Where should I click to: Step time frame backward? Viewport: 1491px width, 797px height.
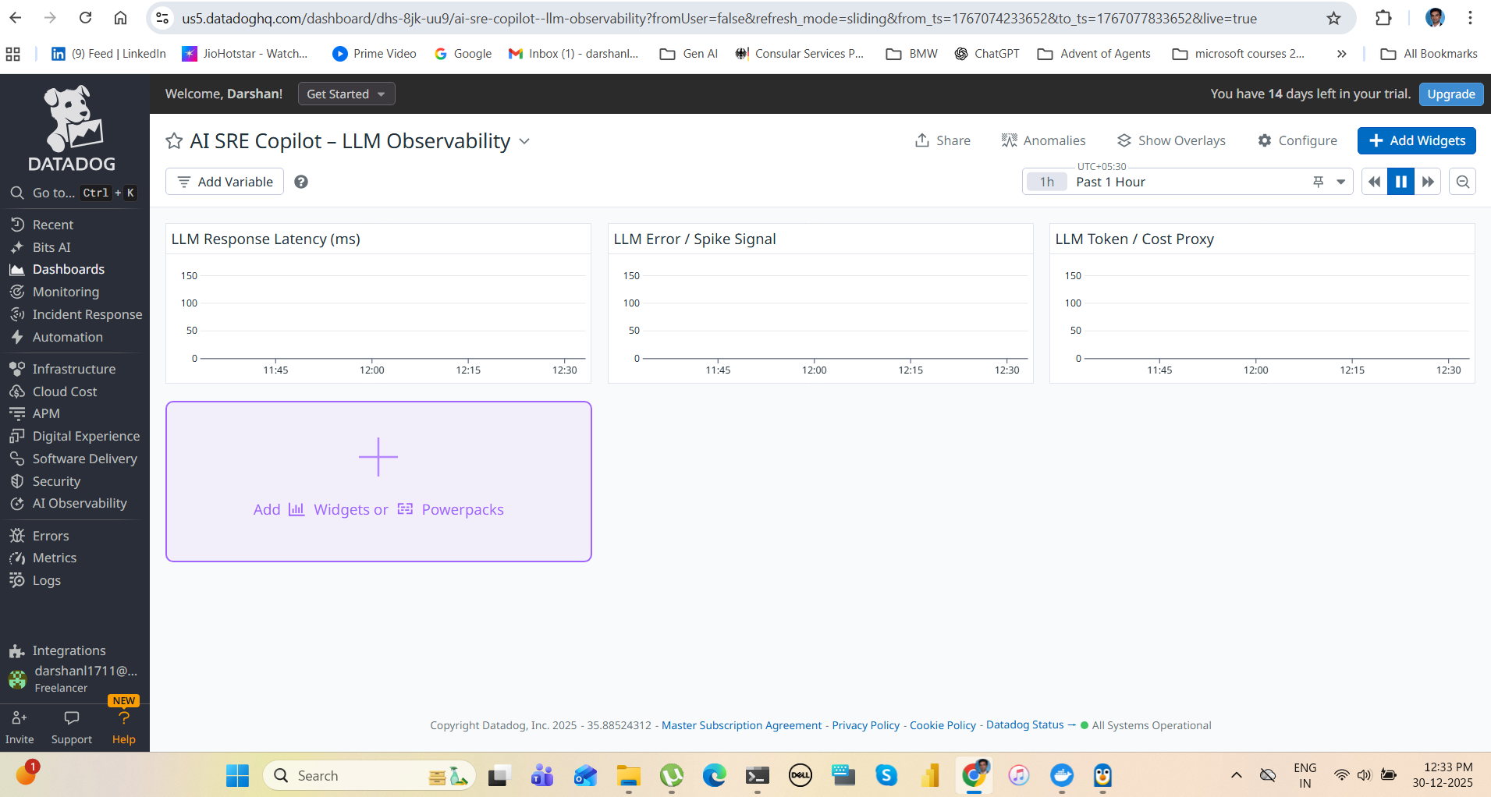tap(1374, 182)
